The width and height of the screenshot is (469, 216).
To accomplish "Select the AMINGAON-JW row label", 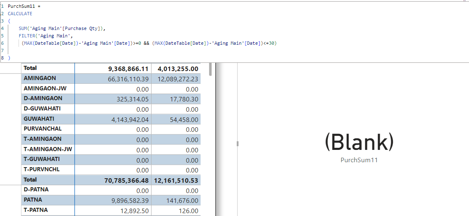I will coord(45,88).
